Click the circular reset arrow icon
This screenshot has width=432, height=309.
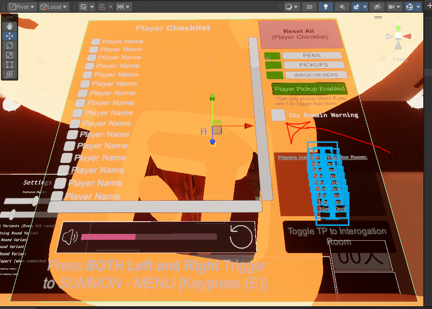[x=241, y=237]
